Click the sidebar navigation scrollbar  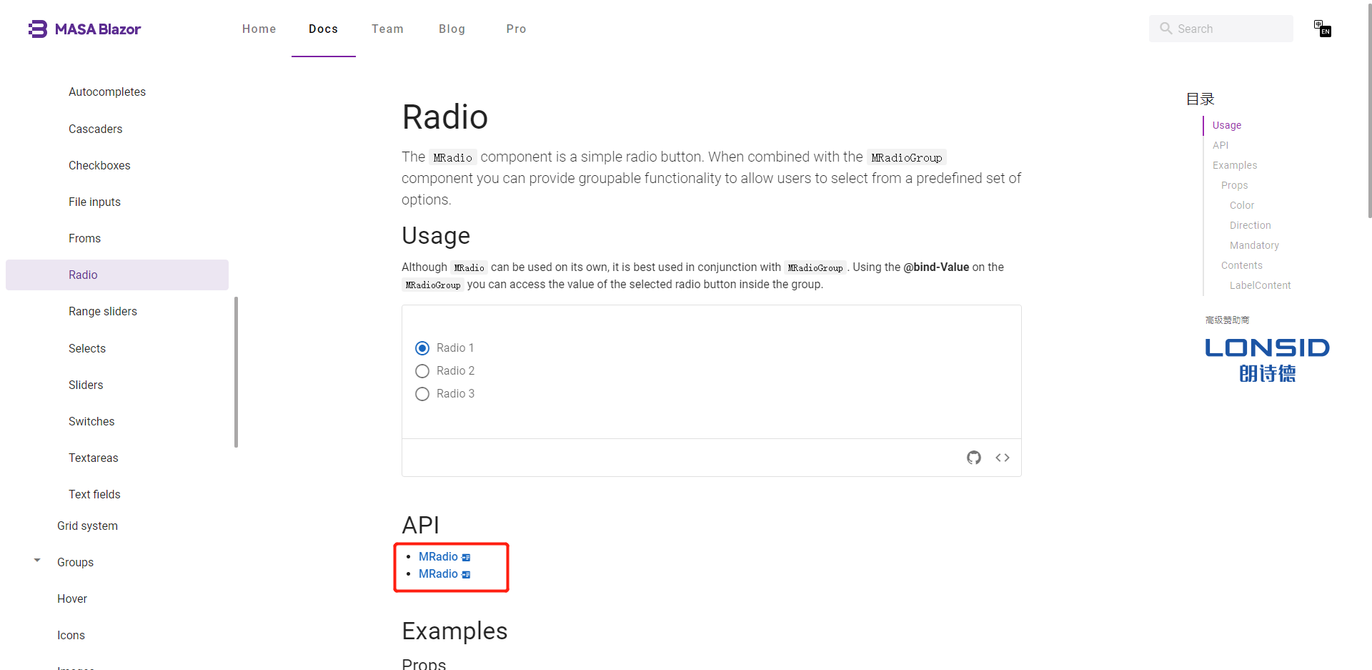point(236,372)
